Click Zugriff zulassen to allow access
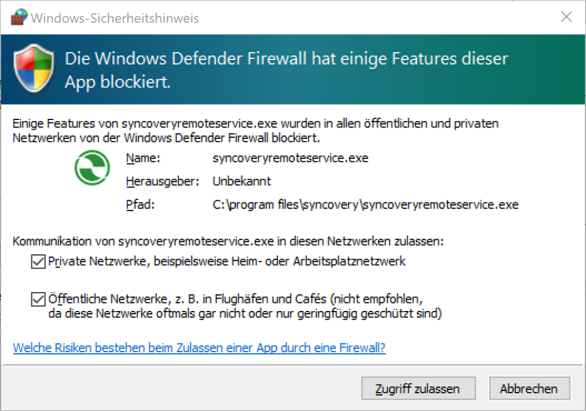Image resolution: width=586 pixels, height=411 pixels. (x=418, y=388)
